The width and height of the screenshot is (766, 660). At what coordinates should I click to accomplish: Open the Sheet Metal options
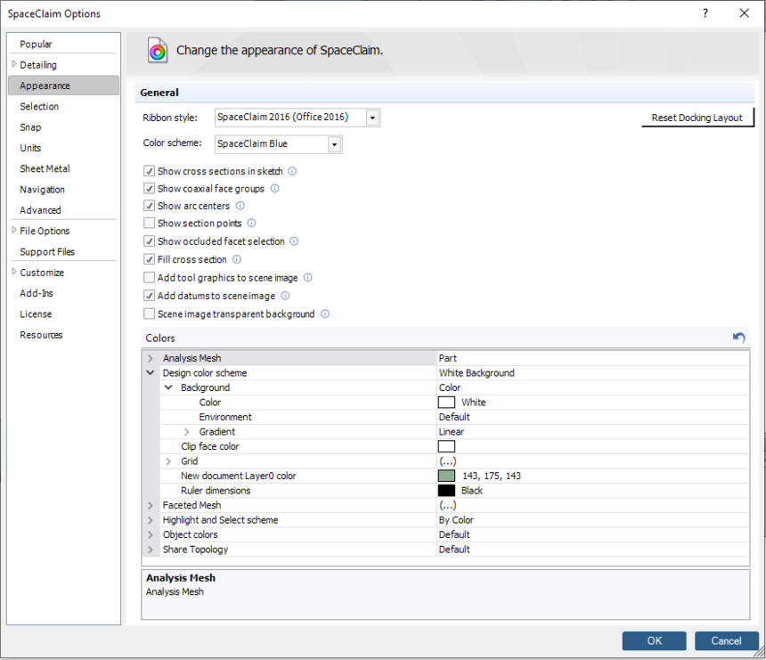point(45,169)
